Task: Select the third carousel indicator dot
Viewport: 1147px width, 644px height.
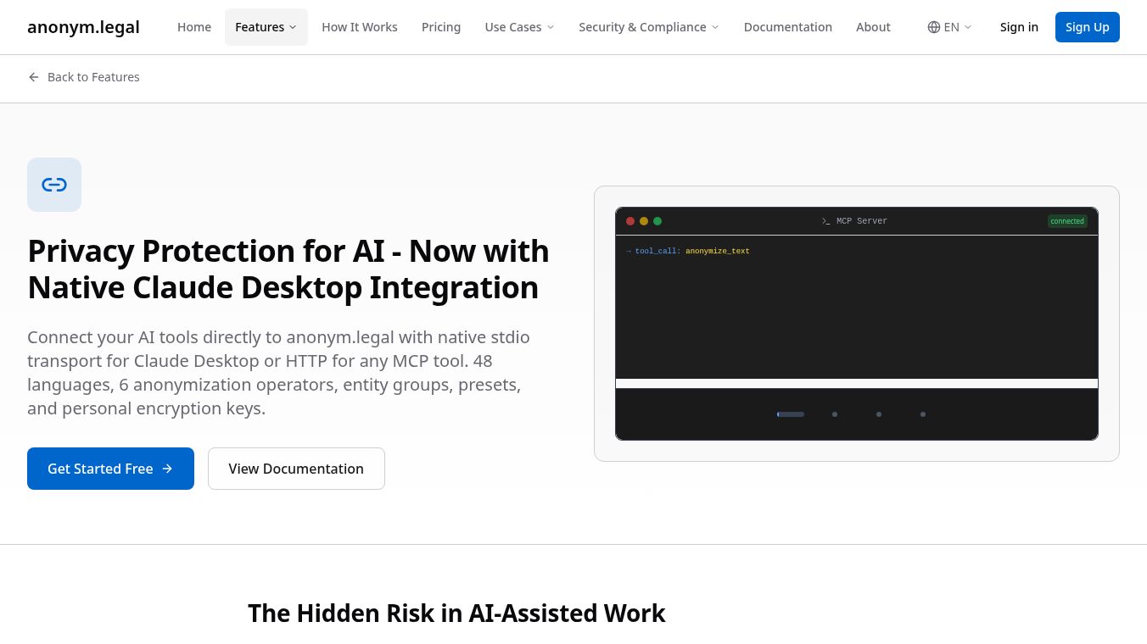Action: pos(879,414)
